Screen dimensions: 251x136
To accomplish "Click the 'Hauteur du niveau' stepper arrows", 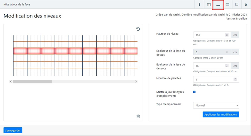I will coord(227,35).
